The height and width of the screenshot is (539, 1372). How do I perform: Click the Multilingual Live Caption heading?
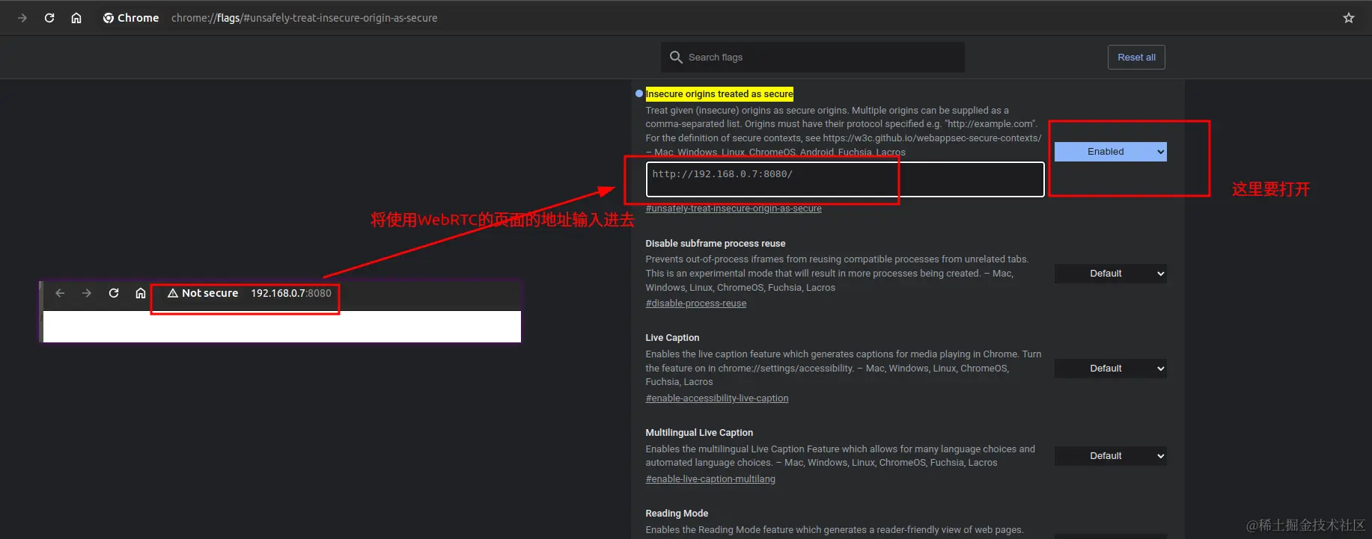[x=699, y=433]
